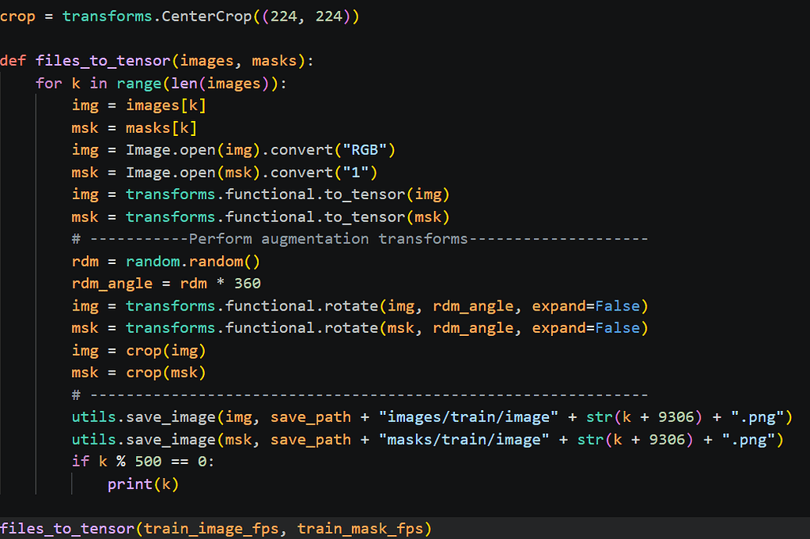810x539 pixels.
Task: Click "crop(msk)" call
Action: (166, 373)
